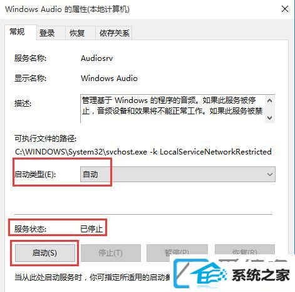The image size is (295, 292).
Task: Click the dialog title bar text
Action: click(x=67, y=9)
